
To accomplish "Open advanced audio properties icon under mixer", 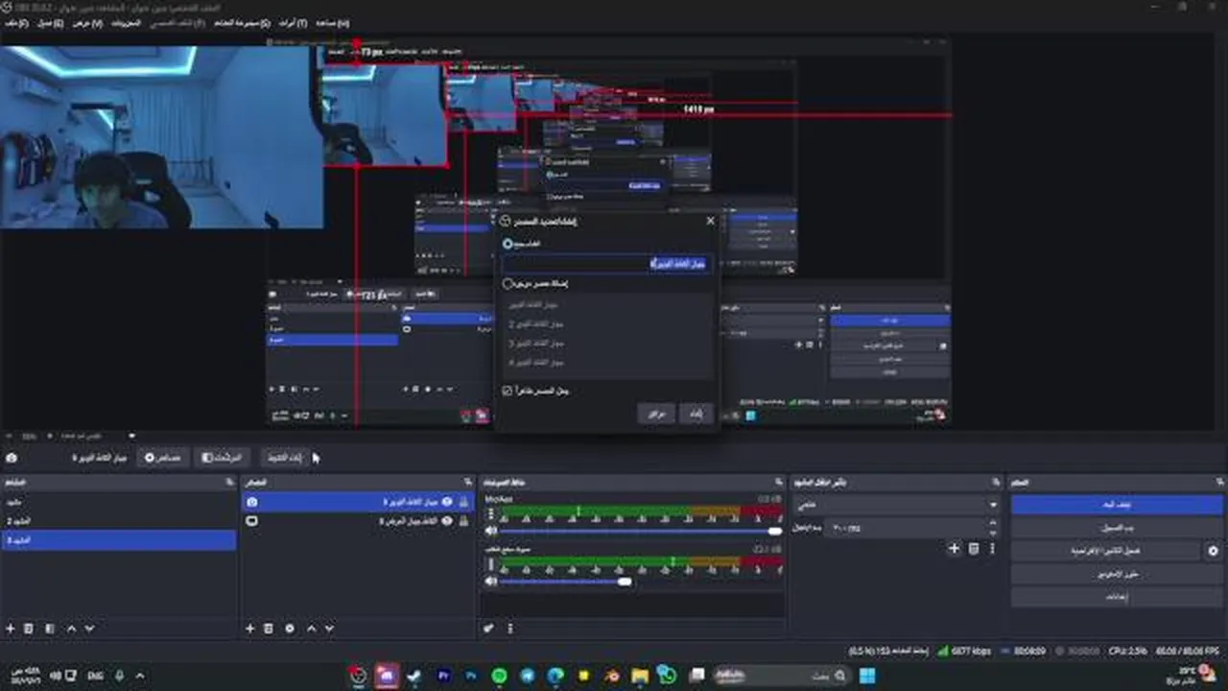I will [x=489, y=629].
